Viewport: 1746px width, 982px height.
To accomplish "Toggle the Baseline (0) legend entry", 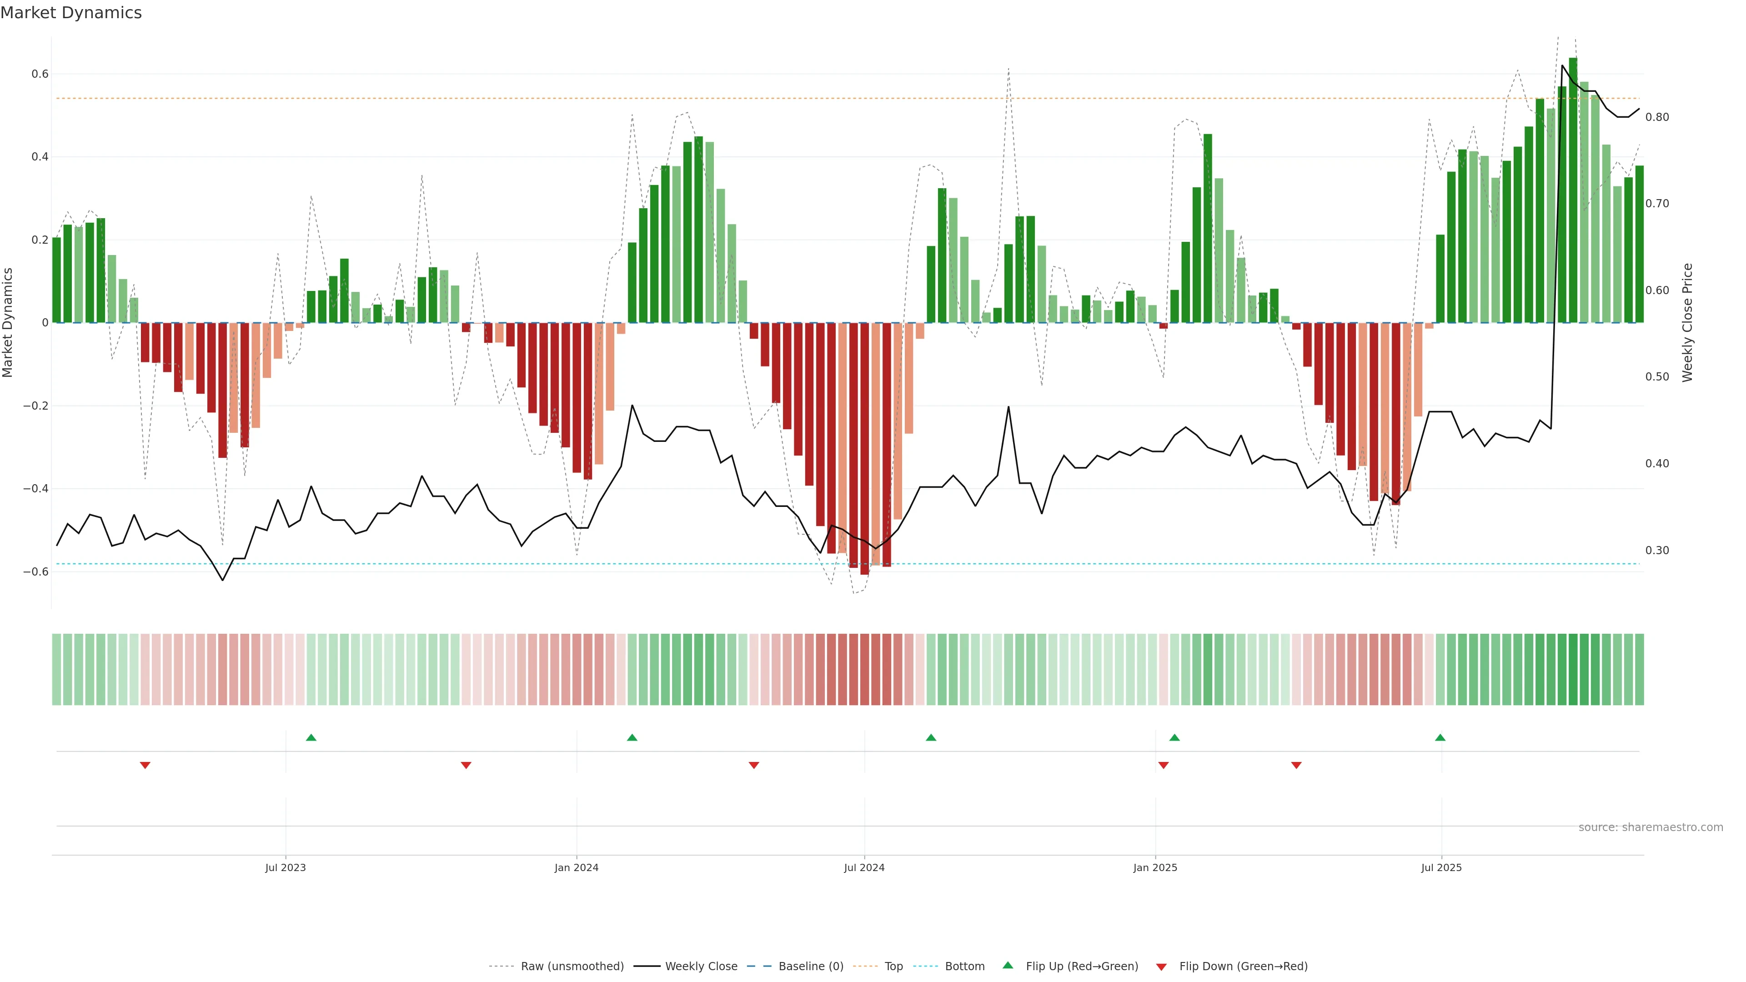I will [811, 967].
